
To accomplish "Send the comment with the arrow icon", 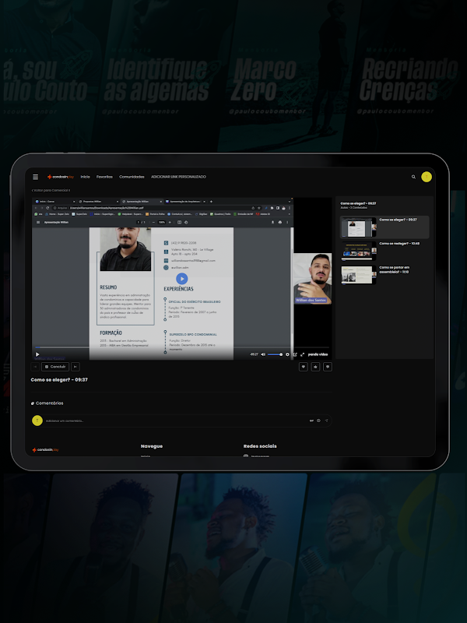I will point(326,421).
